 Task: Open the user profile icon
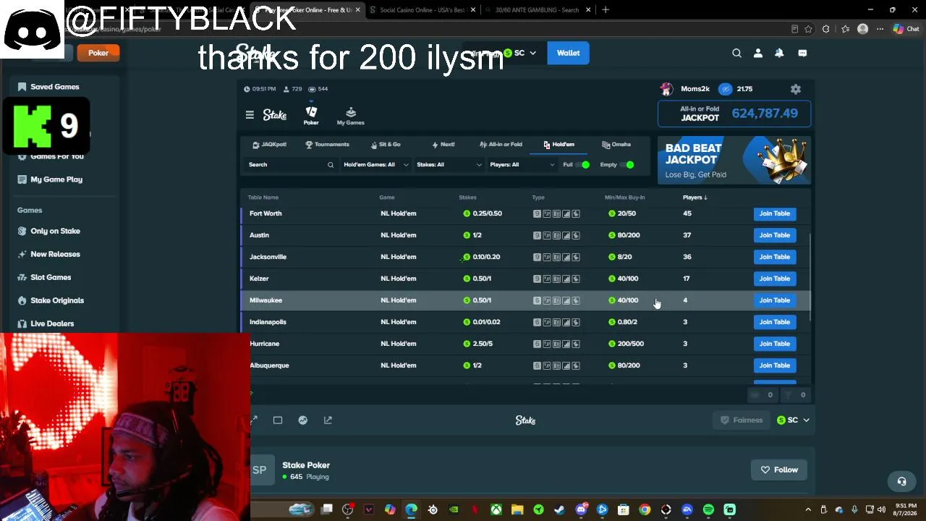[x=758, y=53]
